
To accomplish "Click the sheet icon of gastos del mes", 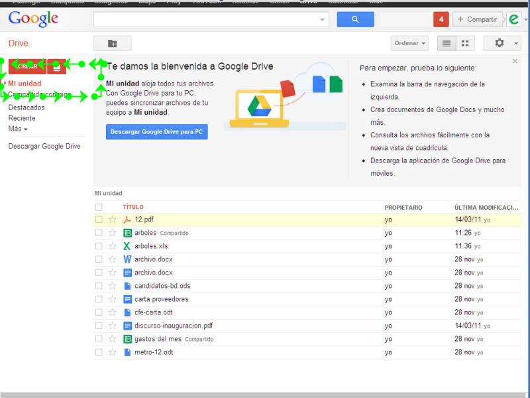I will pos(127,339).
